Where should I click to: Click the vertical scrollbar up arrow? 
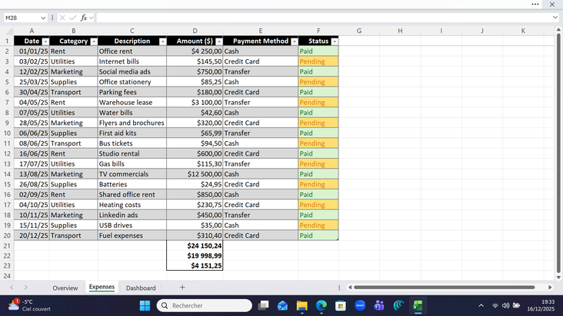558,29
